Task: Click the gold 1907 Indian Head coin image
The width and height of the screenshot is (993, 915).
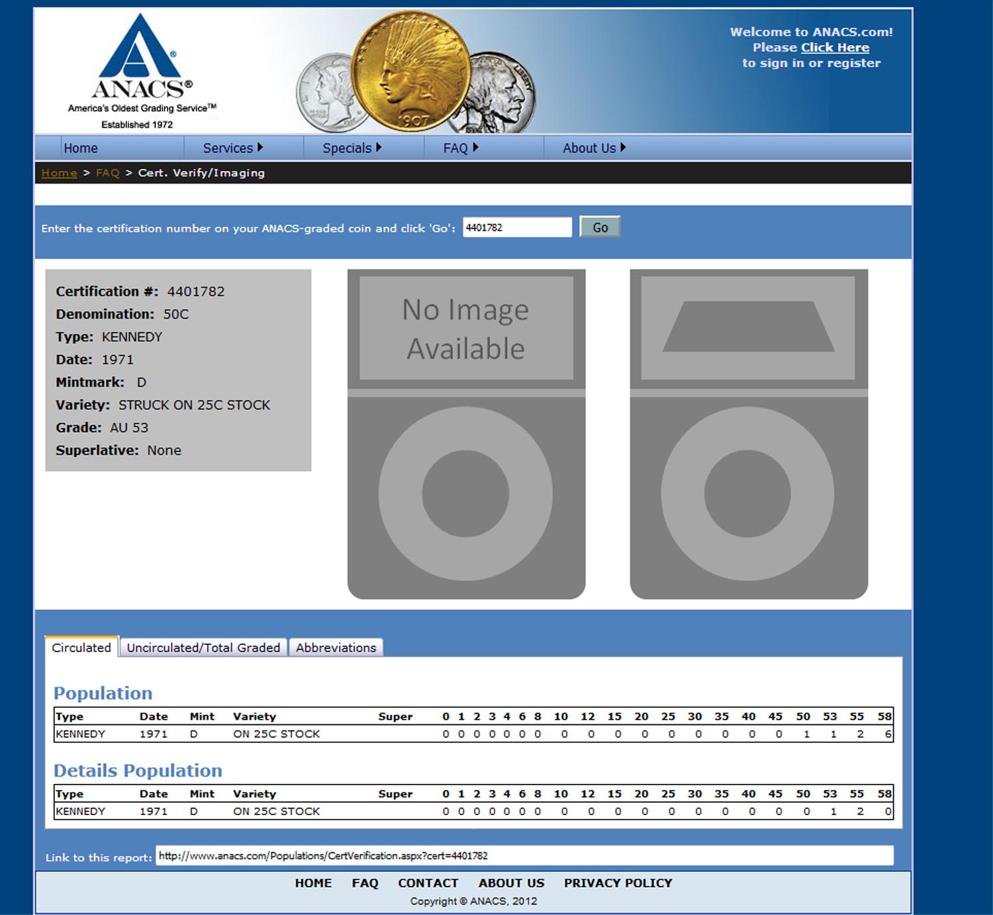Action: coord(411,70)
